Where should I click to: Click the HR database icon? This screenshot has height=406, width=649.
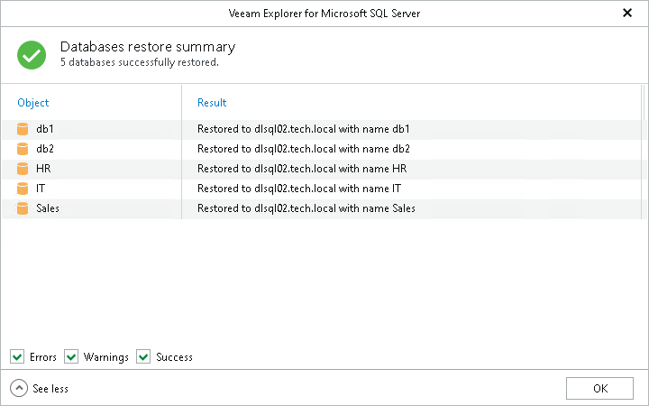click(23, 169)
